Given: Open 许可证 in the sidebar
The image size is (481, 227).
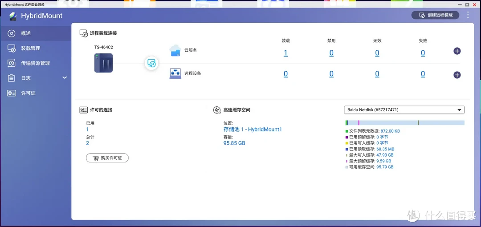Looking at the screenshot, I should (x=28, y=93).
